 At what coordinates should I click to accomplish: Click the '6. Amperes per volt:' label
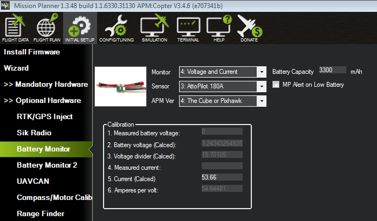click(x=133, y=190)
